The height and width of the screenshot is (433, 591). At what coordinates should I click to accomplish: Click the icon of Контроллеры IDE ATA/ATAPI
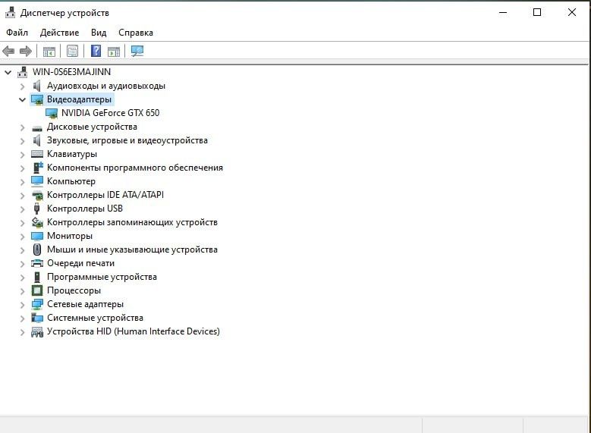pyautogui.click(x=37, y=195)
